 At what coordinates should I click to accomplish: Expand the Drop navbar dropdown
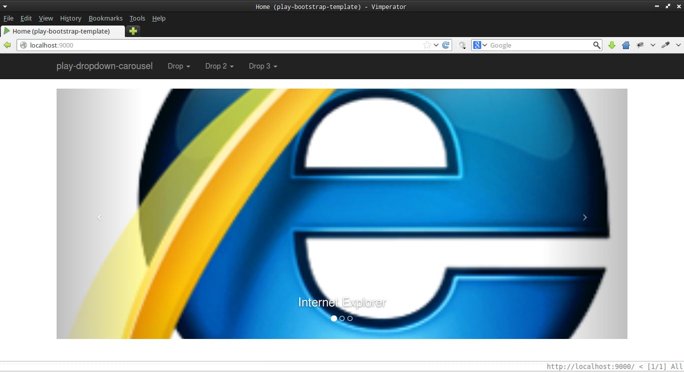(179, 66)
